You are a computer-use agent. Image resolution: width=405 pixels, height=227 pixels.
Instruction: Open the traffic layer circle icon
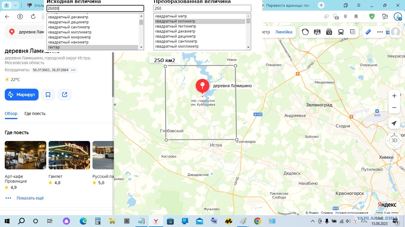[x=305, y=32]
